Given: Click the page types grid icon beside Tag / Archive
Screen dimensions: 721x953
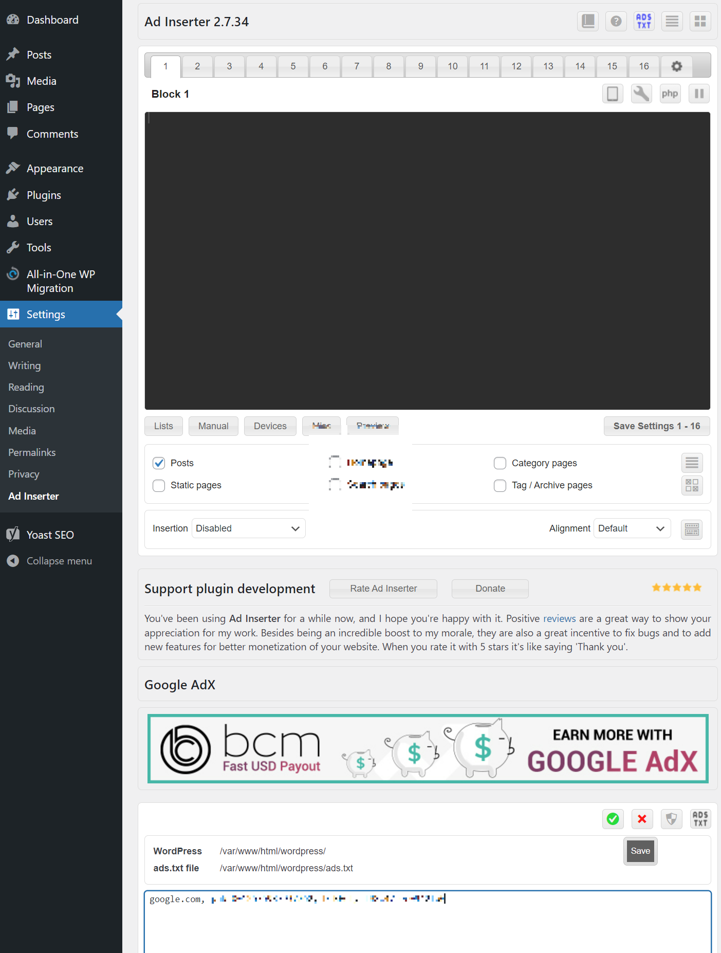Looking at the screenshot, I should click(x=692, y=485).
